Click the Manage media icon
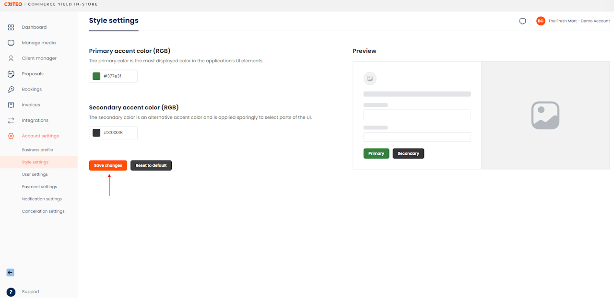This screenshot has height=298, width=614. pos(11,43)
